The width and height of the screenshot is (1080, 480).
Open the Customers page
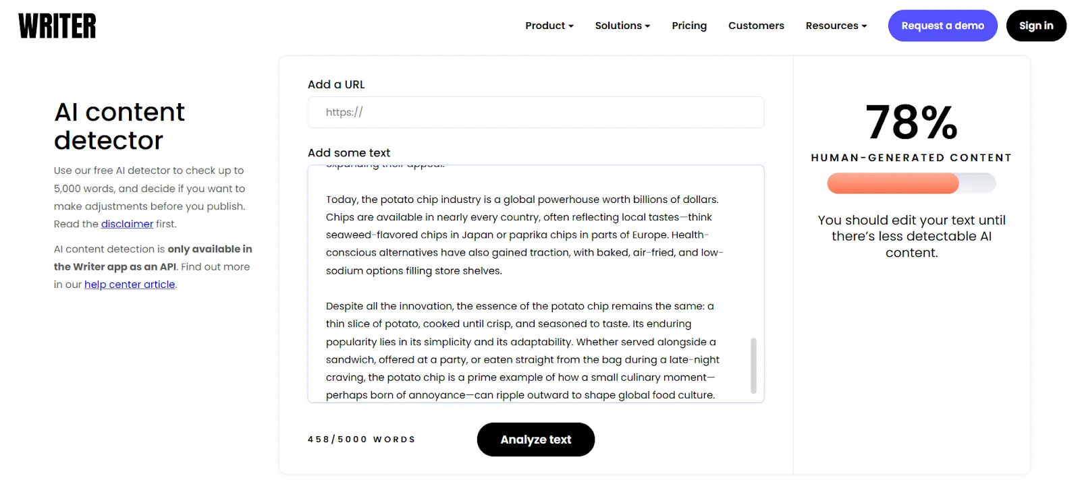coord(756,26)
